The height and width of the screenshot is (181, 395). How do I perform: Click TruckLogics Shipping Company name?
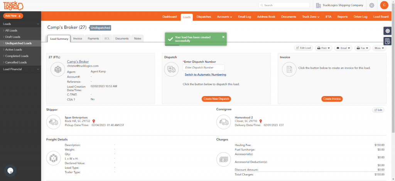[343, 5]
